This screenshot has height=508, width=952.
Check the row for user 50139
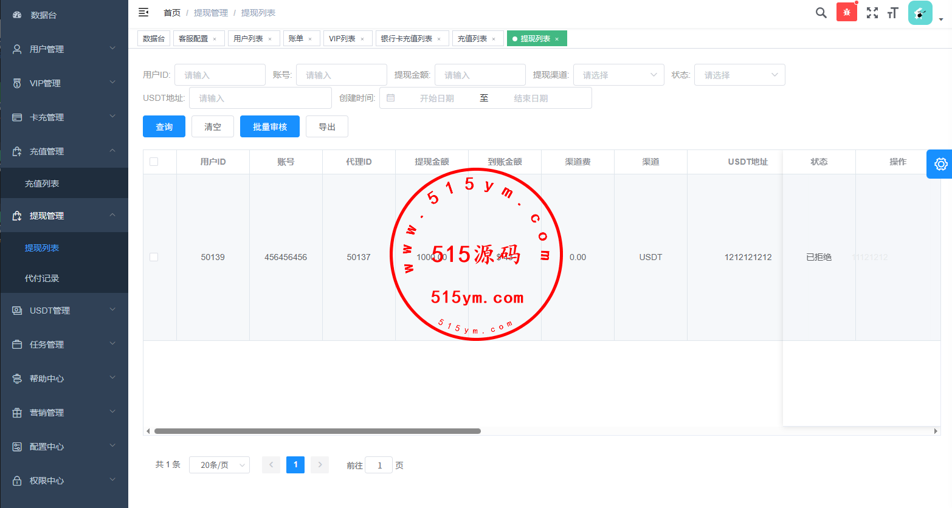[x=154, y=257]
